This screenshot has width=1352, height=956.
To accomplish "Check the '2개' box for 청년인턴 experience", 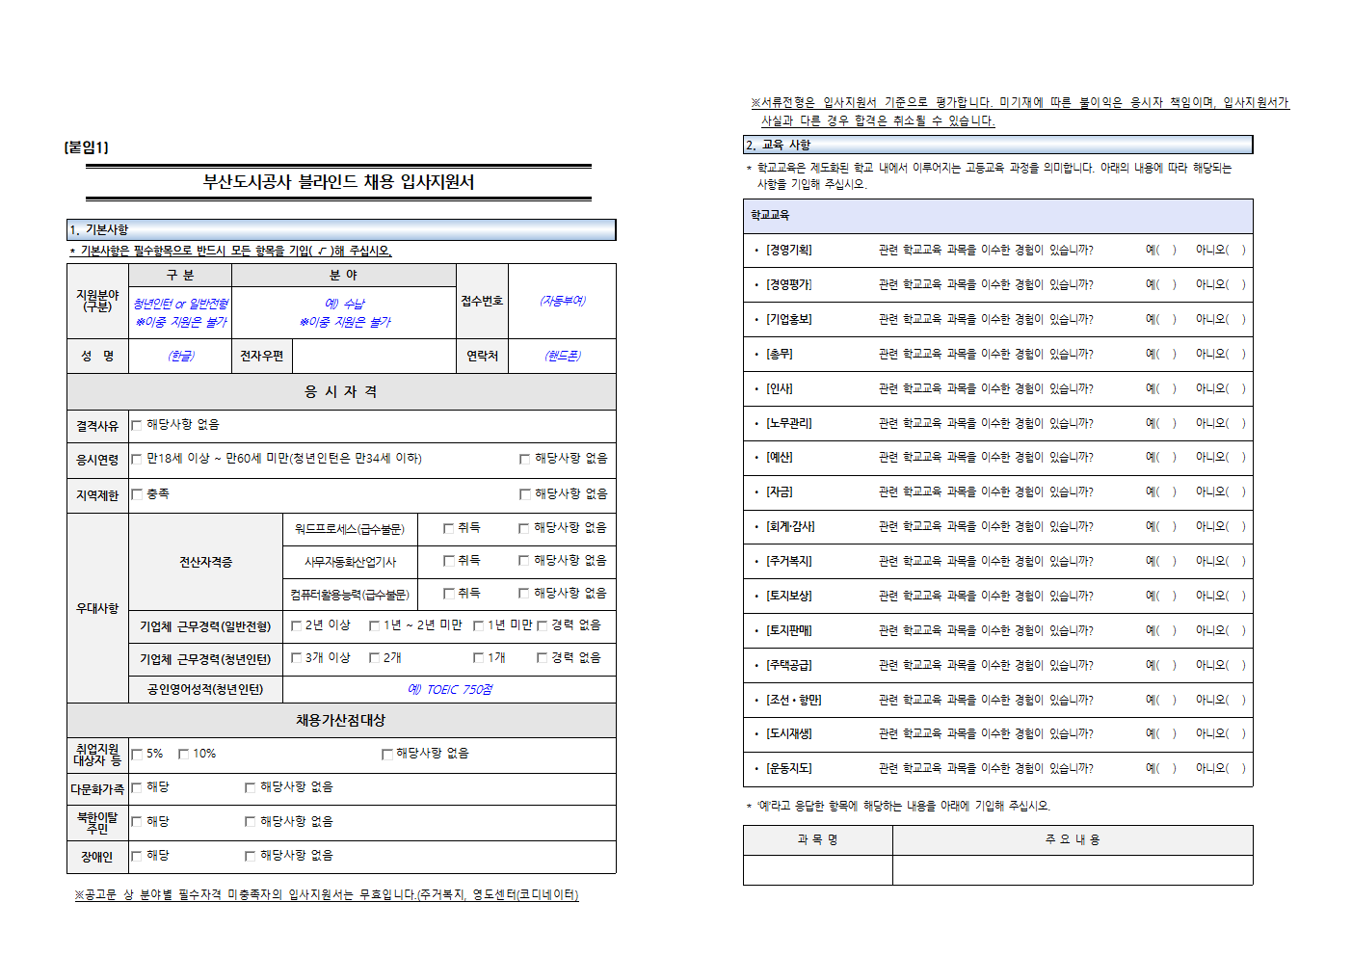I will coord(374,658).
